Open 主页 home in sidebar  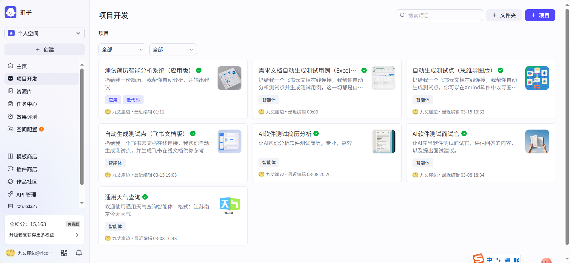(21, 66)
